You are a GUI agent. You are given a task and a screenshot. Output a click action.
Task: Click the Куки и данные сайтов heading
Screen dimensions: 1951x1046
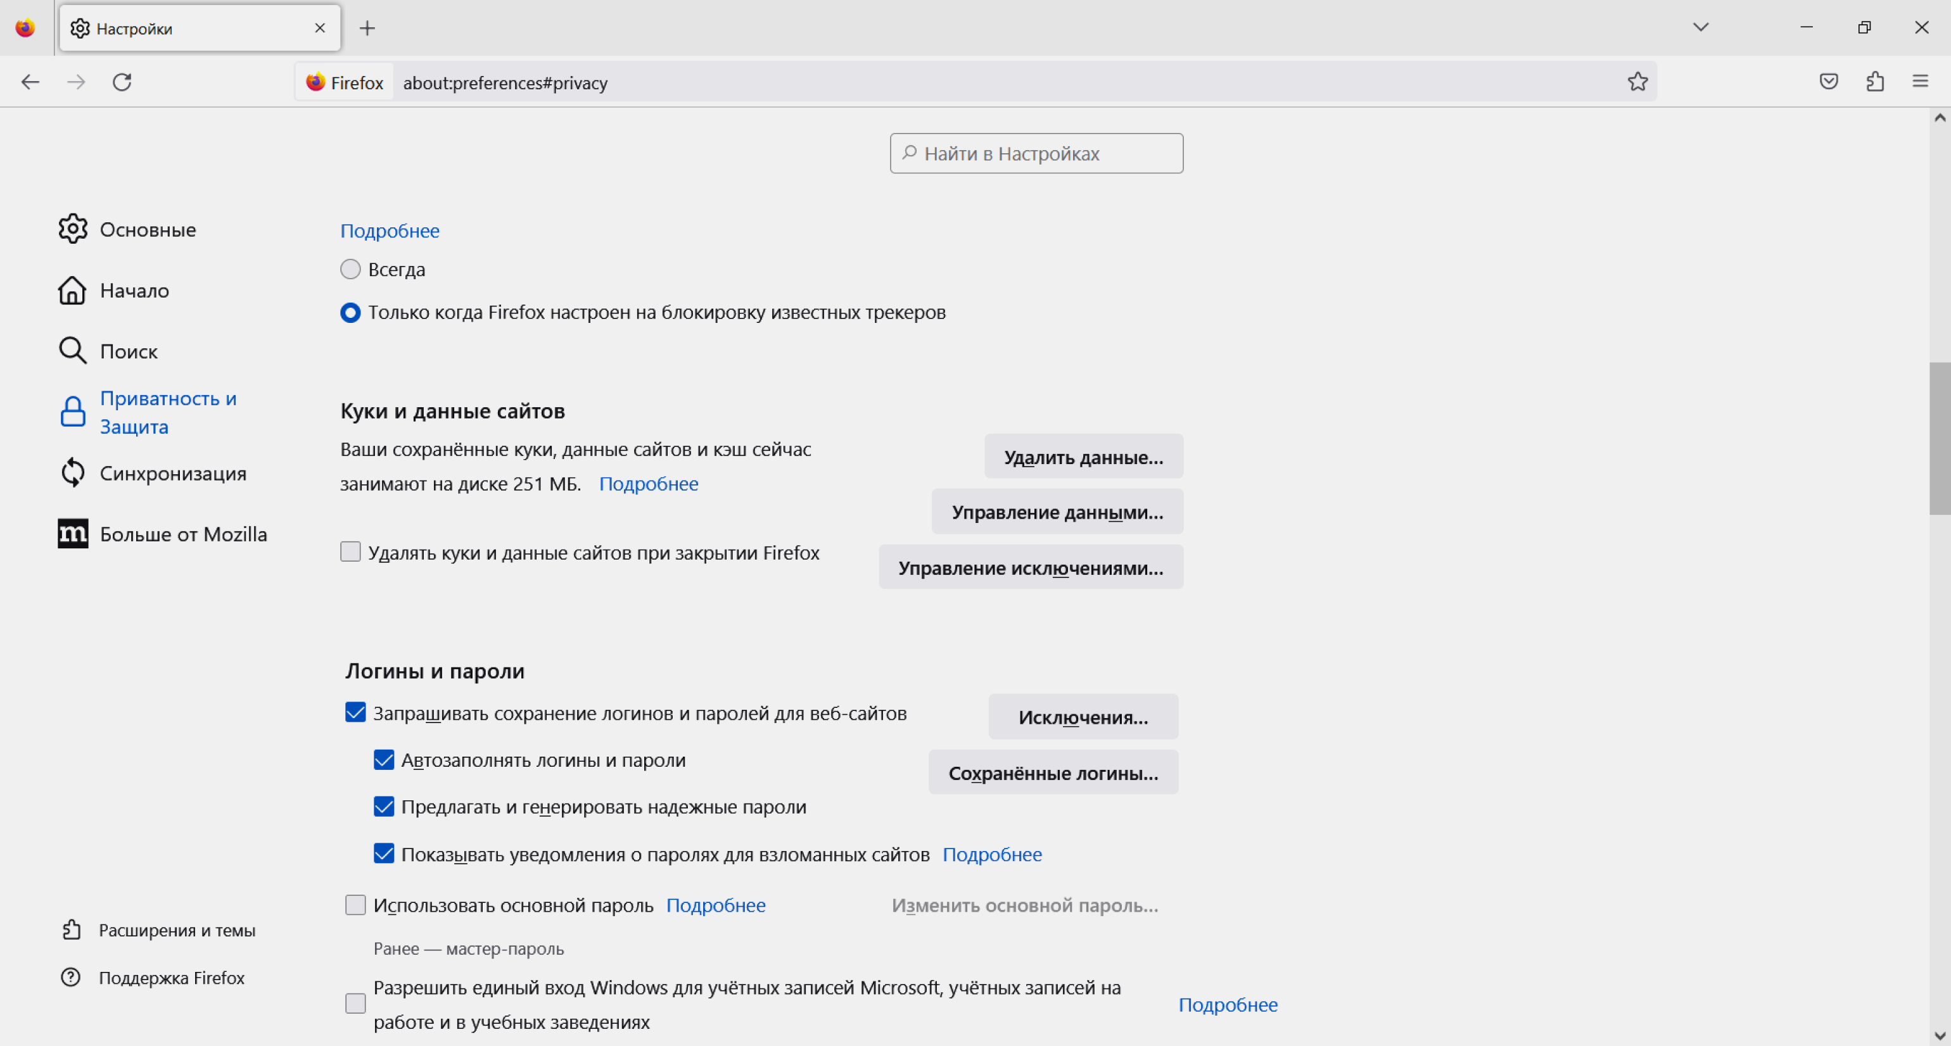click(452, 411)
